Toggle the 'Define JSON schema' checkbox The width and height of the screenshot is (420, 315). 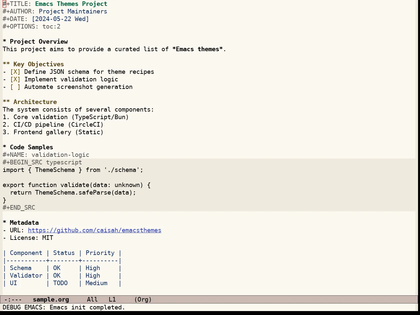click(15, 72)
